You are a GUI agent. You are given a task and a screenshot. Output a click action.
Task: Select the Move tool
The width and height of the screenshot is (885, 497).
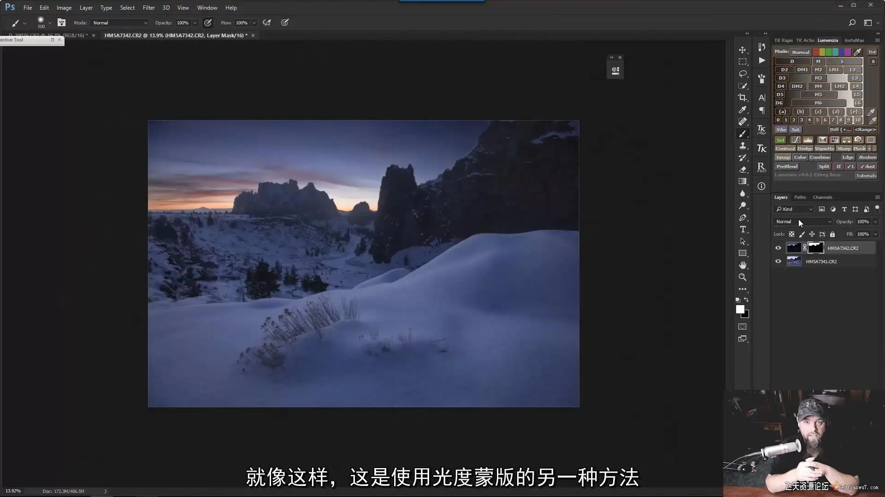(742, 50)
